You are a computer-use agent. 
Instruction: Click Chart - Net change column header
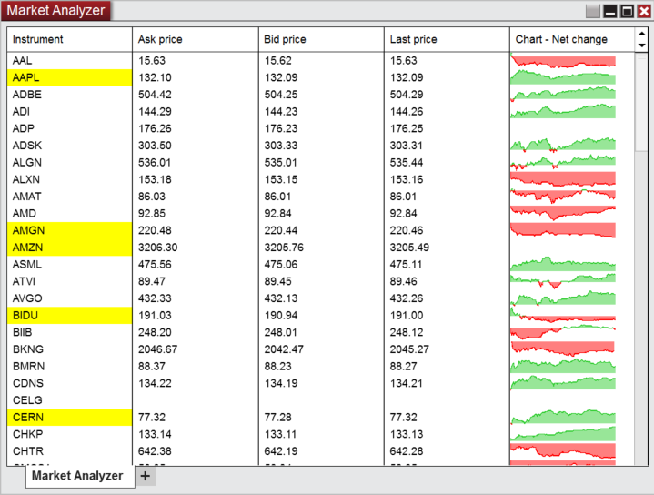pos(572,40)
